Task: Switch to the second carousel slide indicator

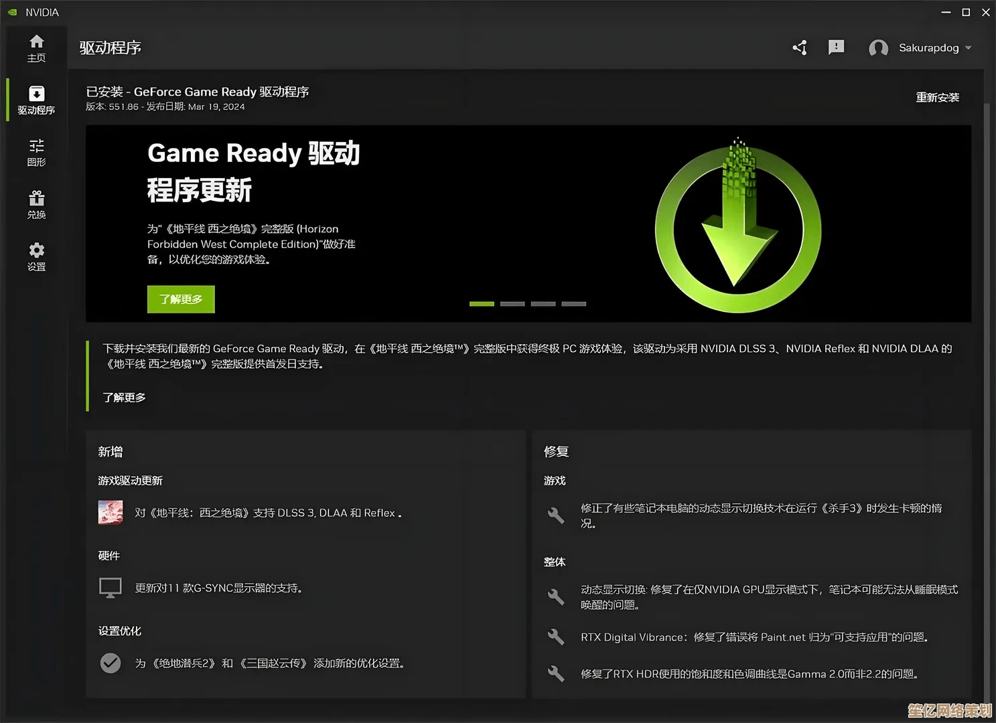Action: tap(512, 304)
